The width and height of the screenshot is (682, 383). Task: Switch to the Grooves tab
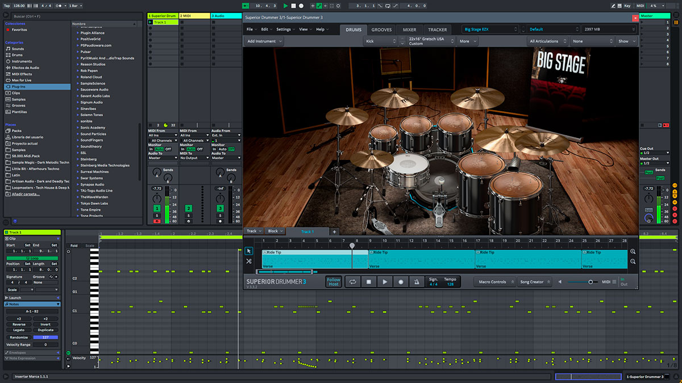[381, 30]
